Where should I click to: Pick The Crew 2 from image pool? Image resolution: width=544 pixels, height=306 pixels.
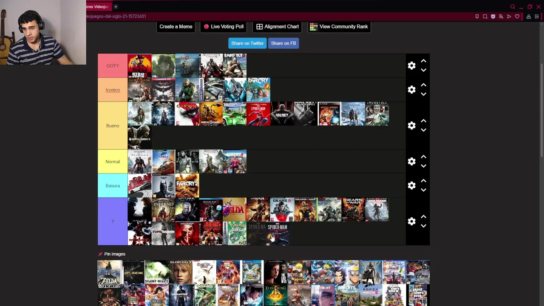coord(394,272)
